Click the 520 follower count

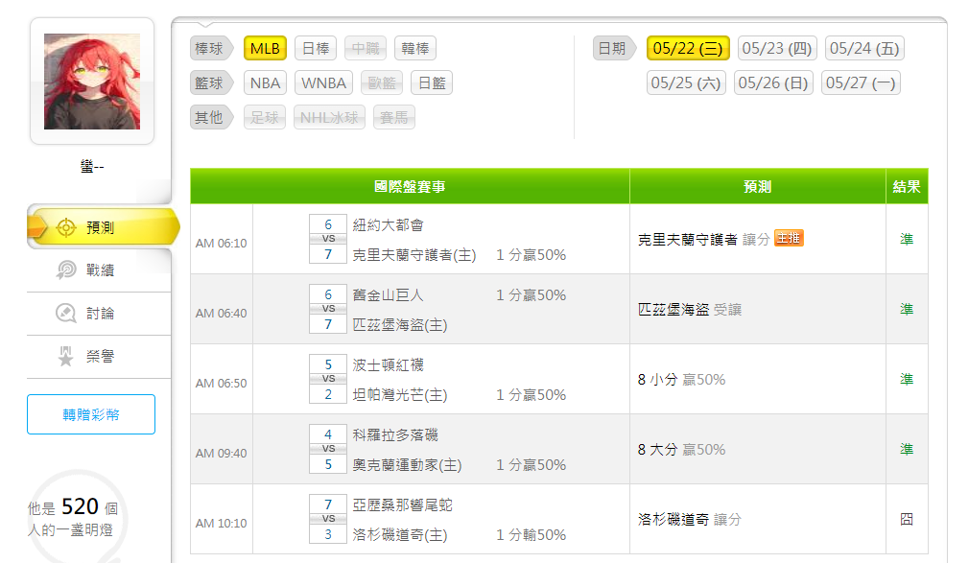[80, 506]
